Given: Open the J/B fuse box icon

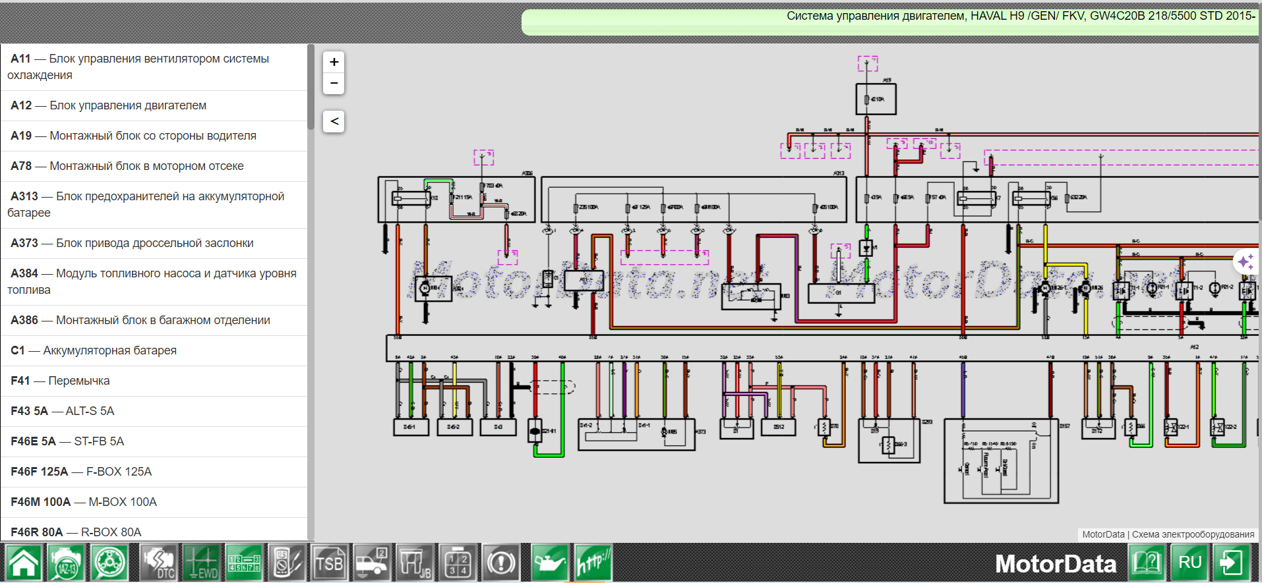Looking at the screenshot, I should 415,563.
